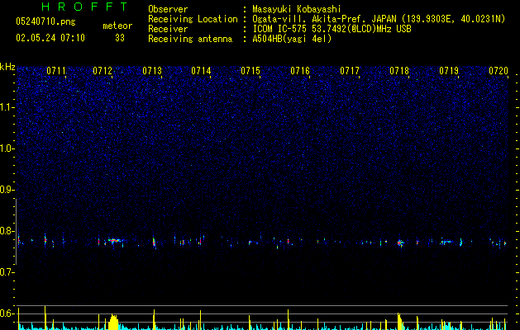Click the 0.7 kHz axis label
The width and height of the screenshot is (520, 330).
point(7,272)
